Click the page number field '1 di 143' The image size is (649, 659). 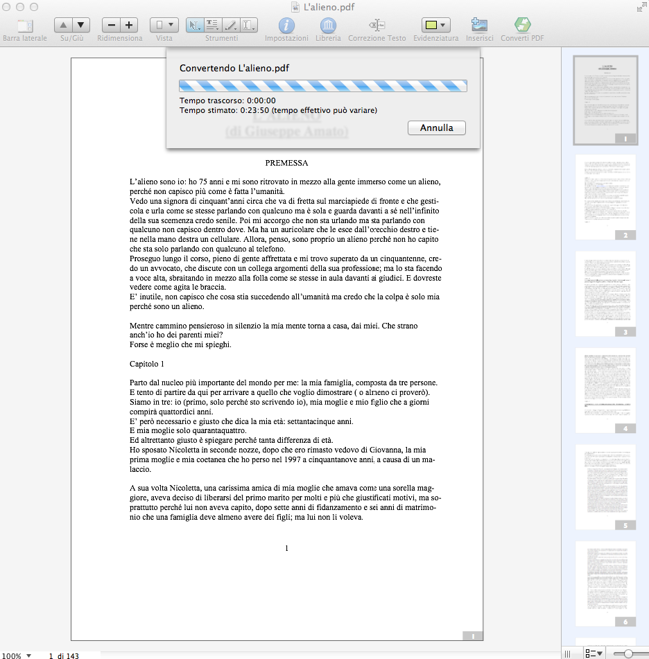click(x=64, y=656)
